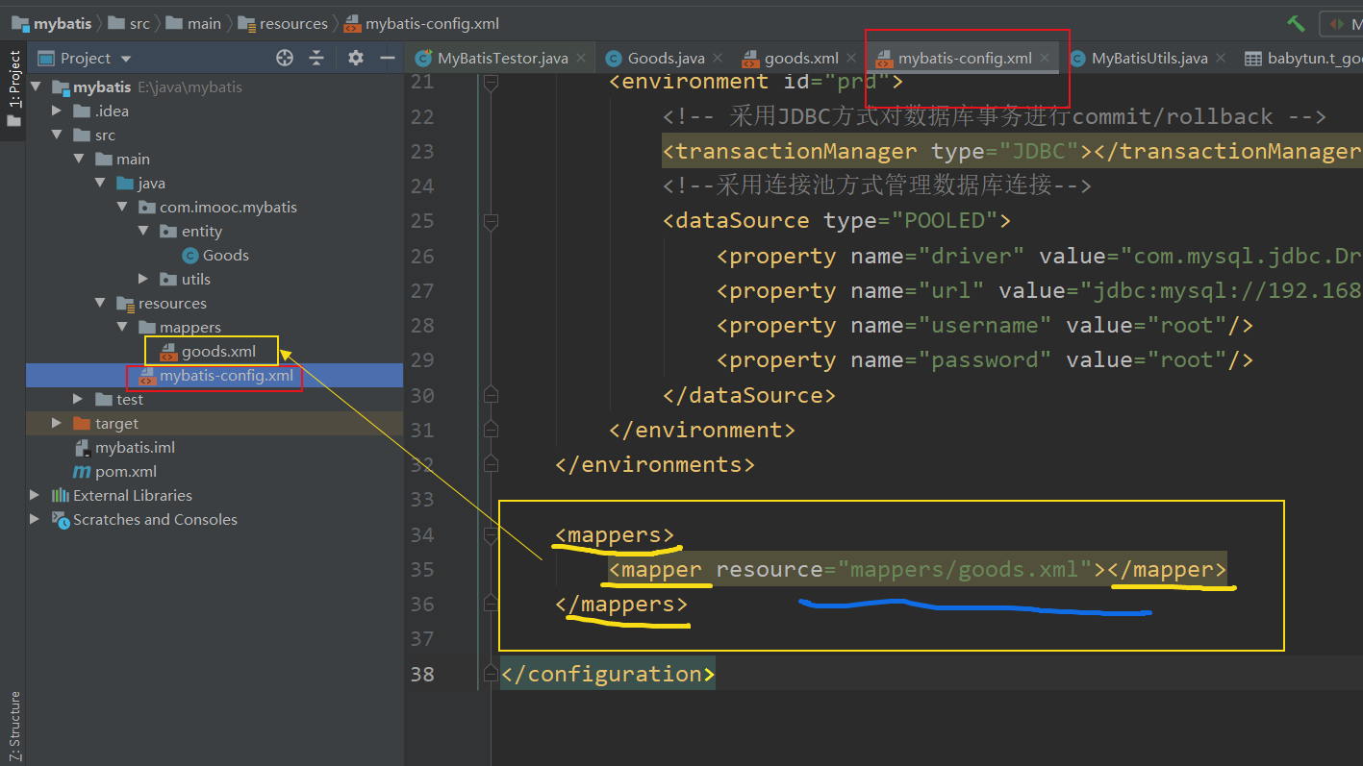The image size is (1363, 766).
Task: Select pom.xml in the project tree
Action: coord(115,472)
